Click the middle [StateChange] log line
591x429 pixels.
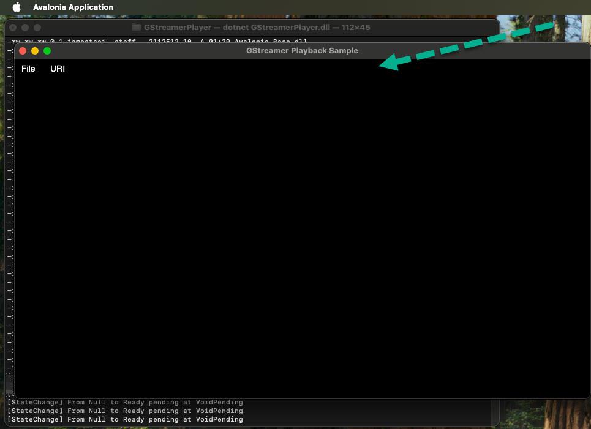(x=125, y=411)
